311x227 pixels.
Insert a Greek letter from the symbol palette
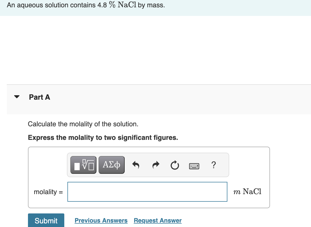(111, 165)
